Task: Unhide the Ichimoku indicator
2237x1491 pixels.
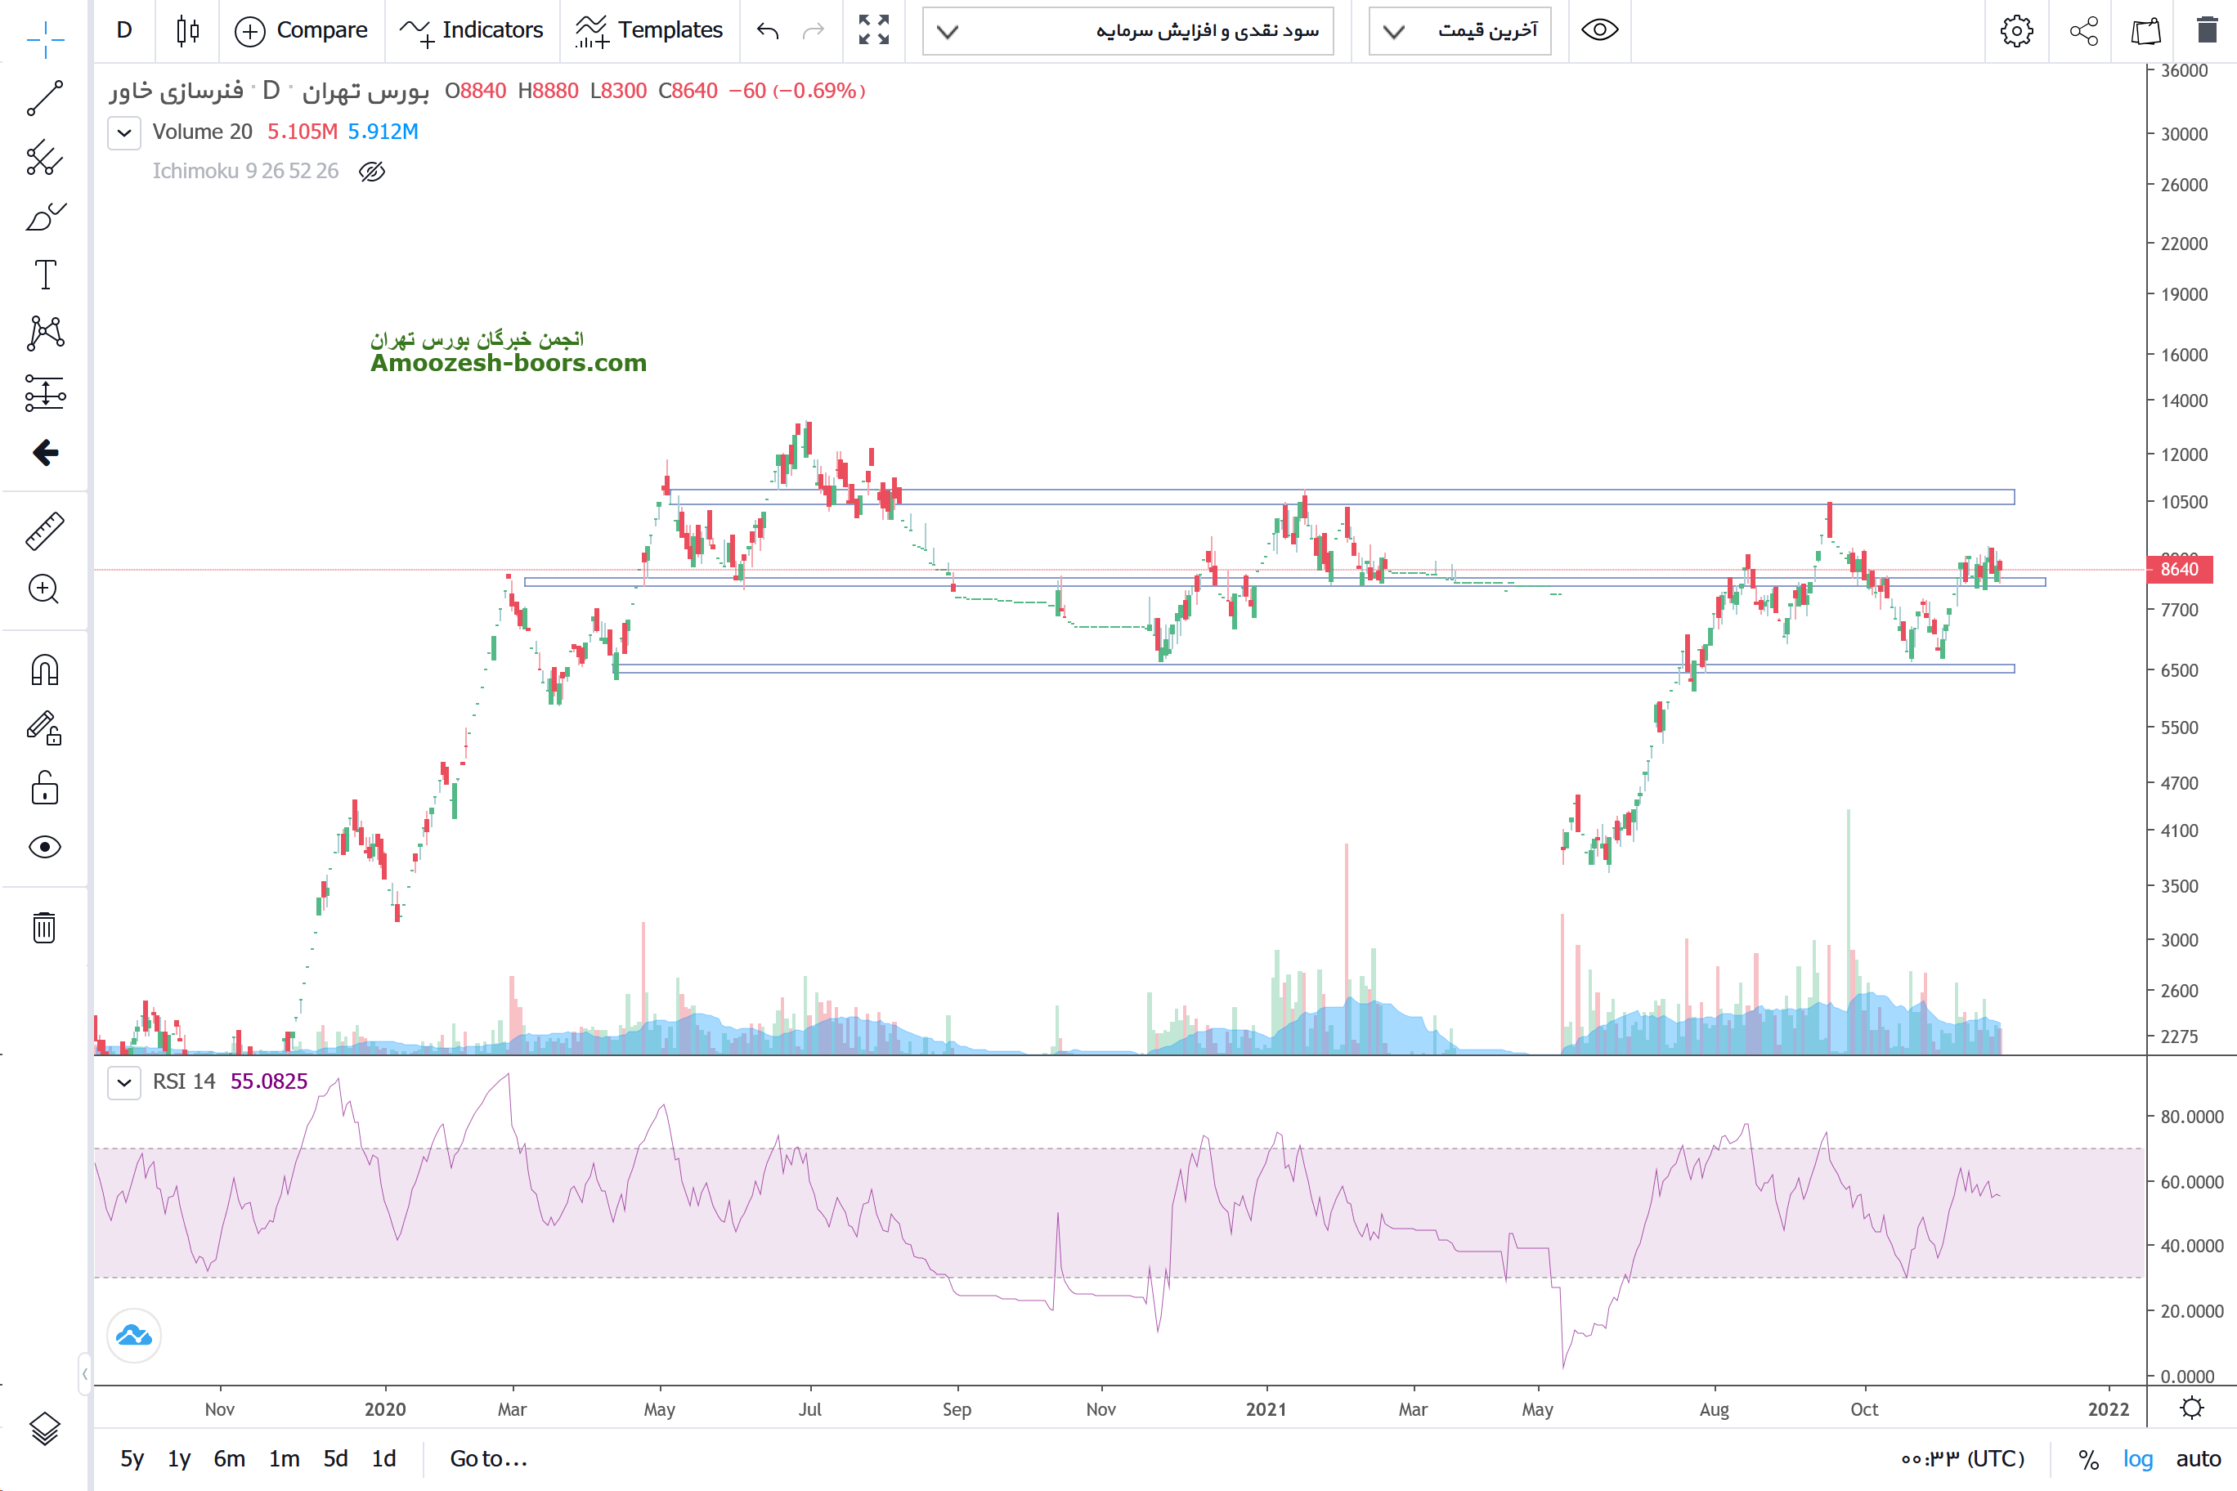Action: coord(372,171)
